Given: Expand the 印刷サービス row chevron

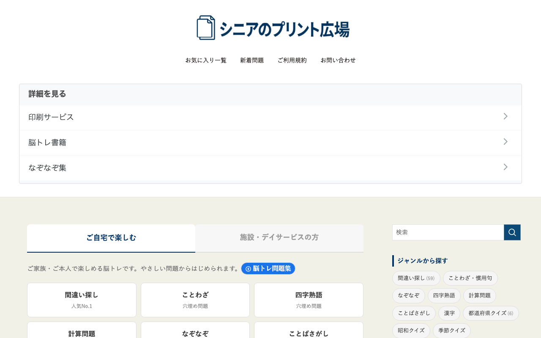Looking at the screenshot, I should point(505,117).
